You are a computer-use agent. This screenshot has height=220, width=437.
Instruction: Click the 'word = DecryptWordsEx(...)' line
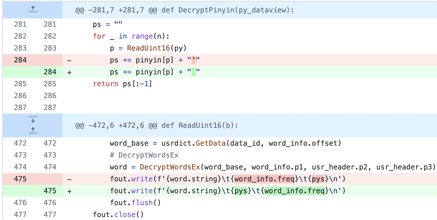(x=273, y=167)
